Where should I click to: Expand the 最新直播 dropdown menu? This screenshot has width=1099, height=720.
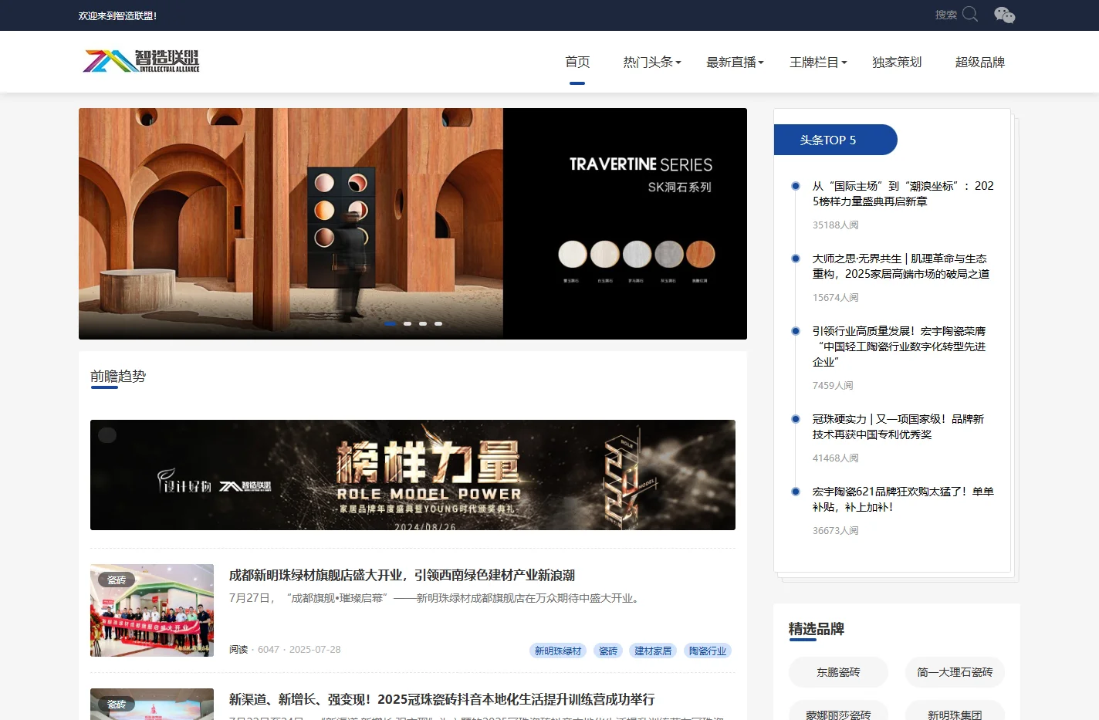735,62
